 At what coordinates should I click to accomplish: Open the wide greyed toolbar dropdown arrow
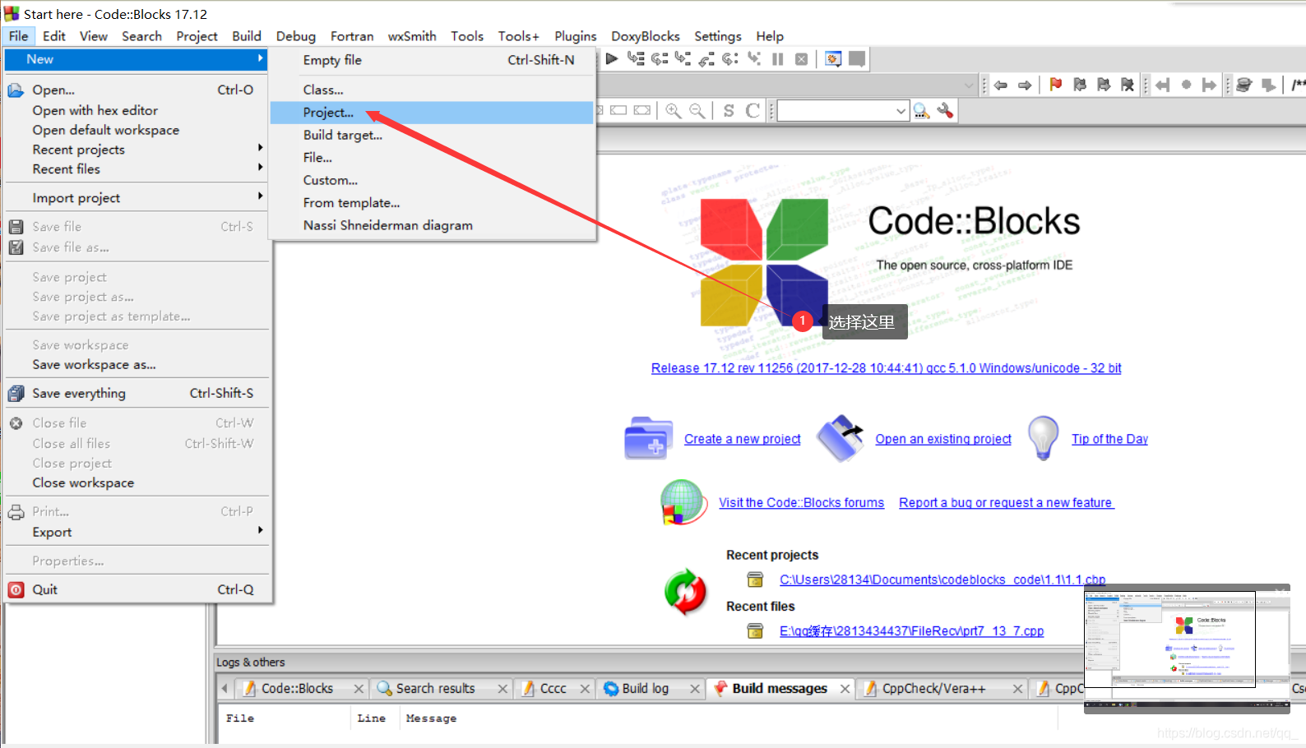coord(969,85)
